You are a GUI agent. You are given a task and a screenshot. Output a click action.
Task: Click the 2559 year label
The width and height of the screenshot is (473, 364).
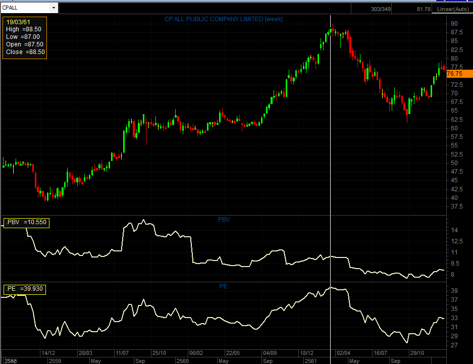55,361
